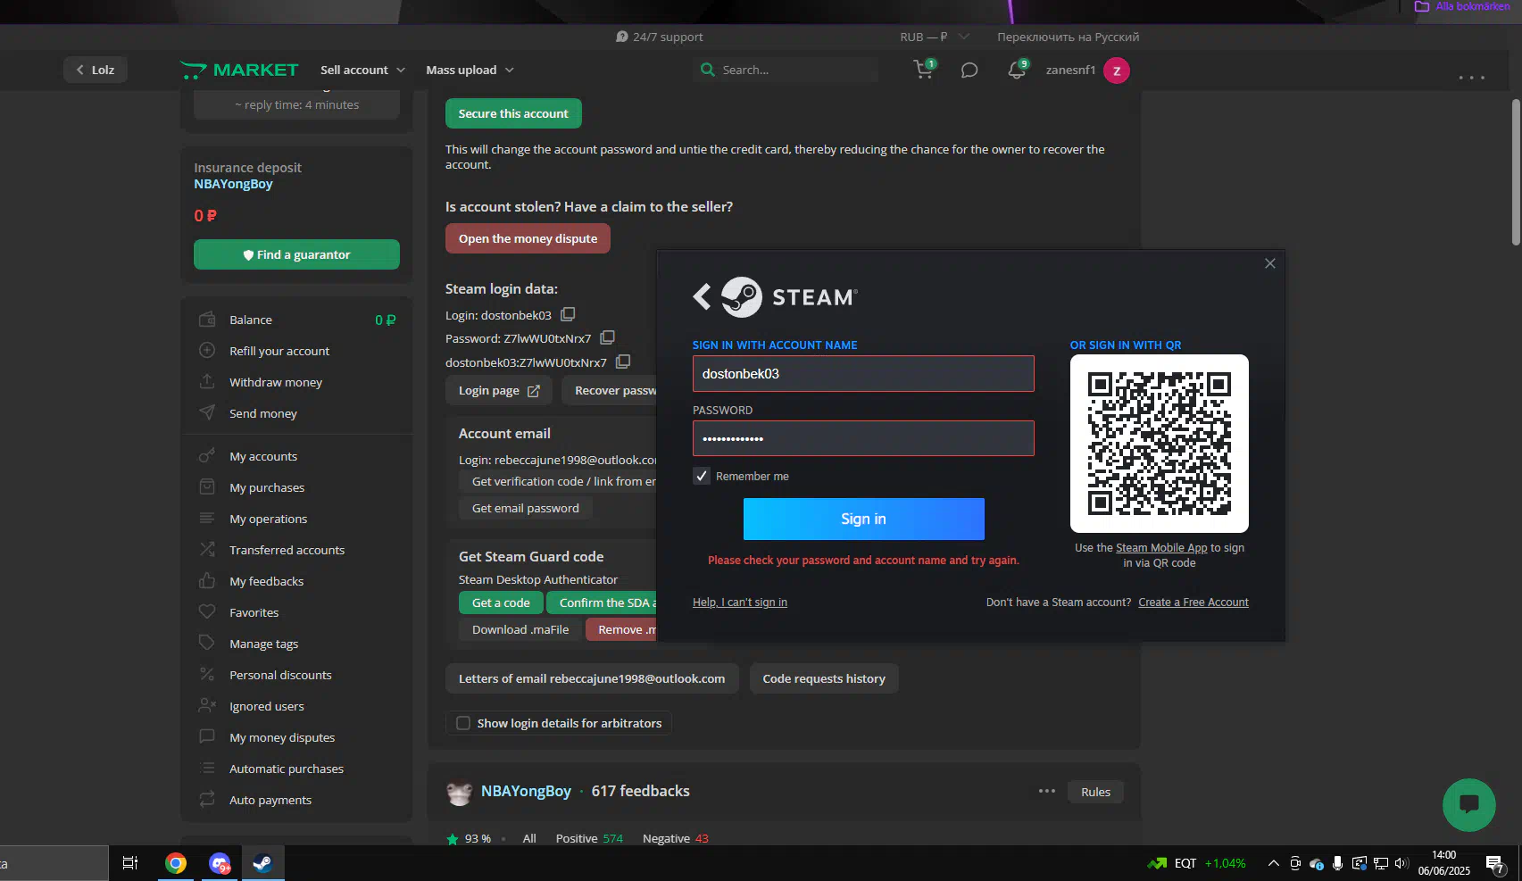This screenshot has height=881, width=1522.
Task: Click the Lolz back button
Action: [x=96, y=70]
